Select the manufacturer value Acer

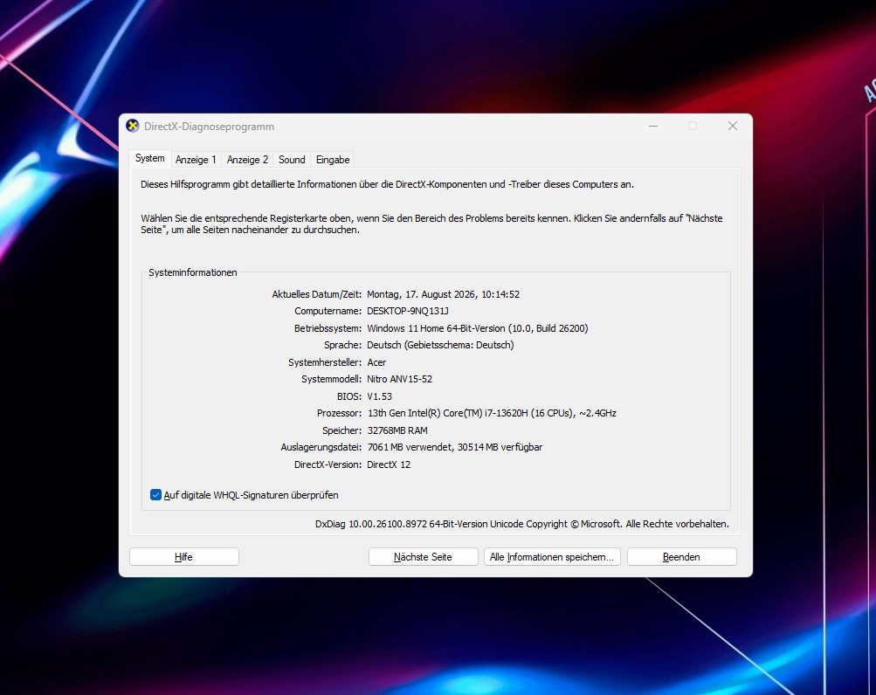point(376,362)
